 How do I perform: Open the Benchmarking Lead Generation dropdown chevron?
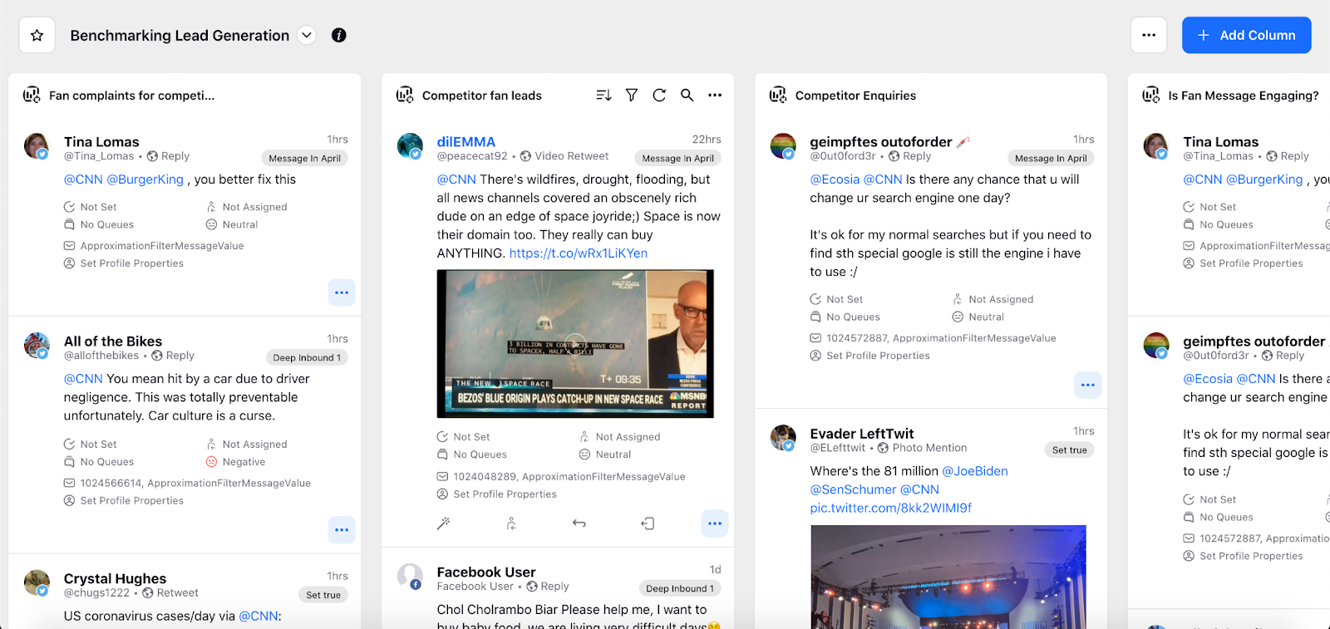(307, 35)
